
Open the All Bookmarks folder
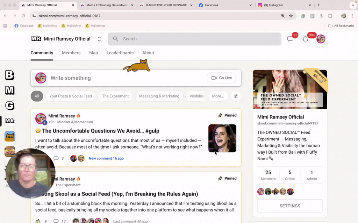point(341,26)
